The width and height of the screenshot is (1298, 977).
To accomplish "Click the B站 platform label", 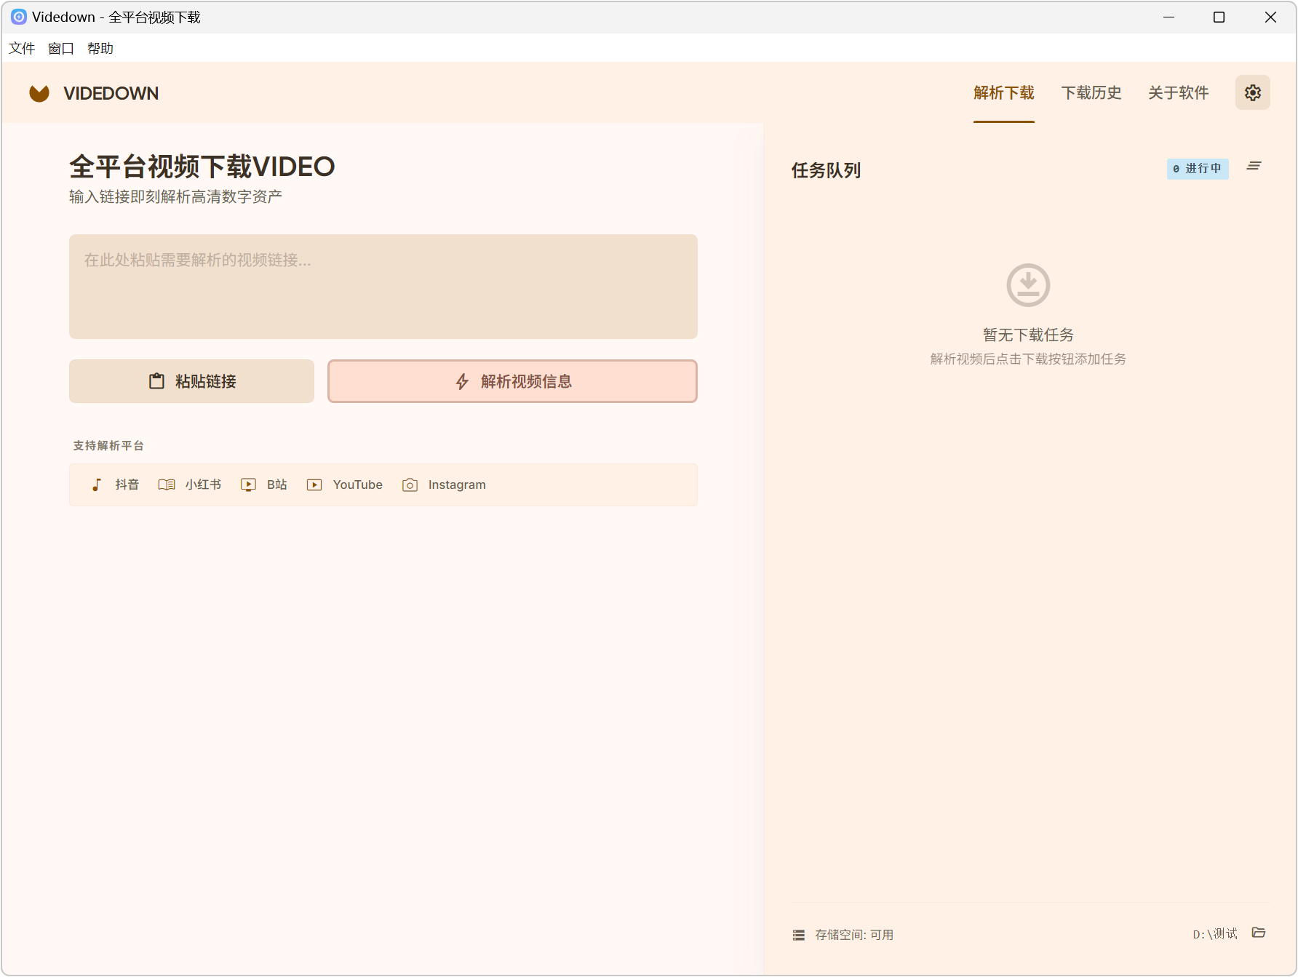I will tap(277, 484).
